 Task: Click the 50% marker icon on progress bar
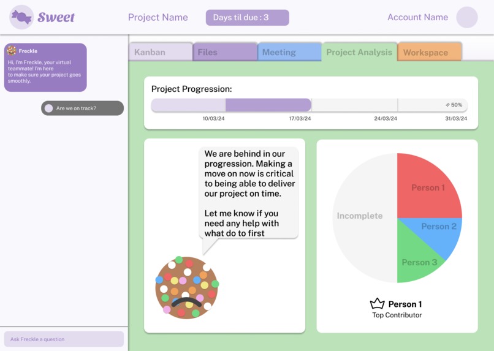pos(447,105)
